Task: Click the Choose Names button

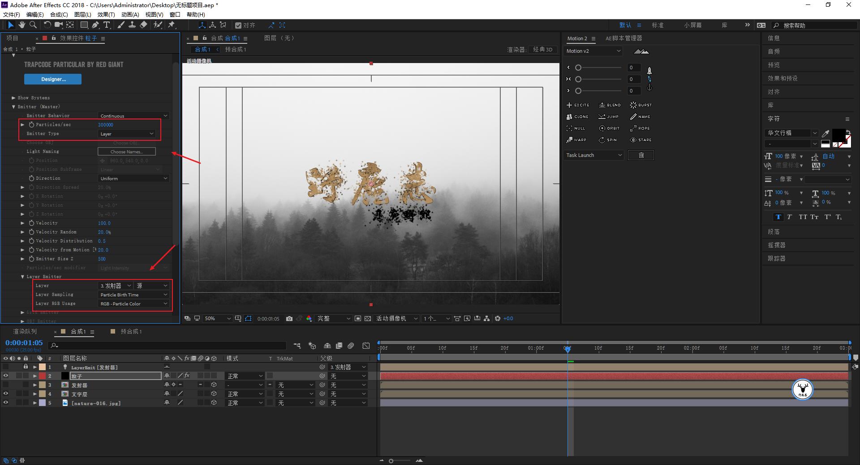Action: pyautogui.click(x=126, y=151)
